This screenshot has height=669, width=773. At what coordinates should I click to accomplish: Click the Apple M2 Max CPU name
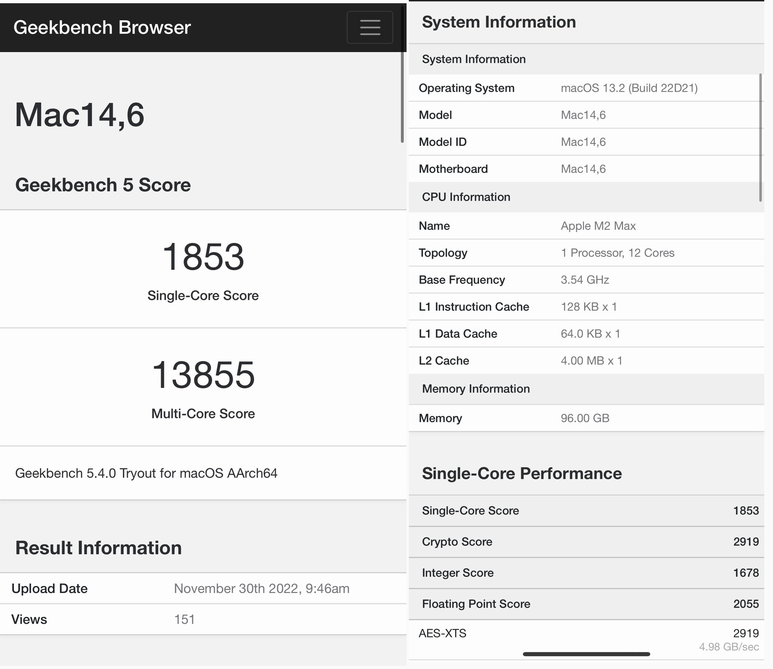click(x=598, y=226)
